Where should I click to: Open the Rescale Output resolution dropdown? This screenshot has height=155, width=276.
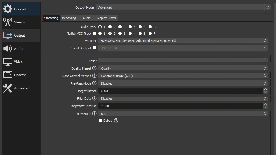(183, 48)
